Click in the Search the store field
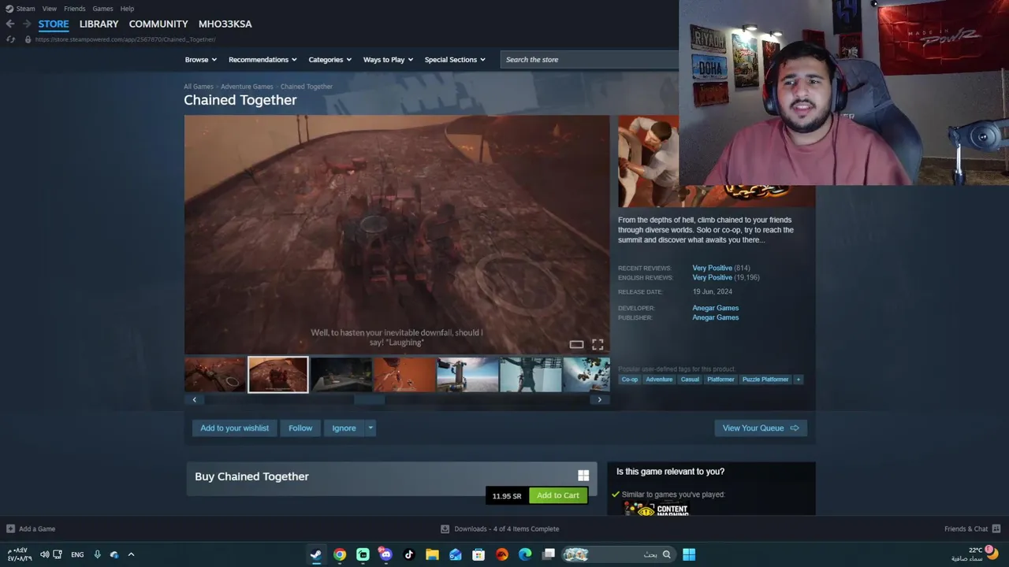 coord(590,60)
